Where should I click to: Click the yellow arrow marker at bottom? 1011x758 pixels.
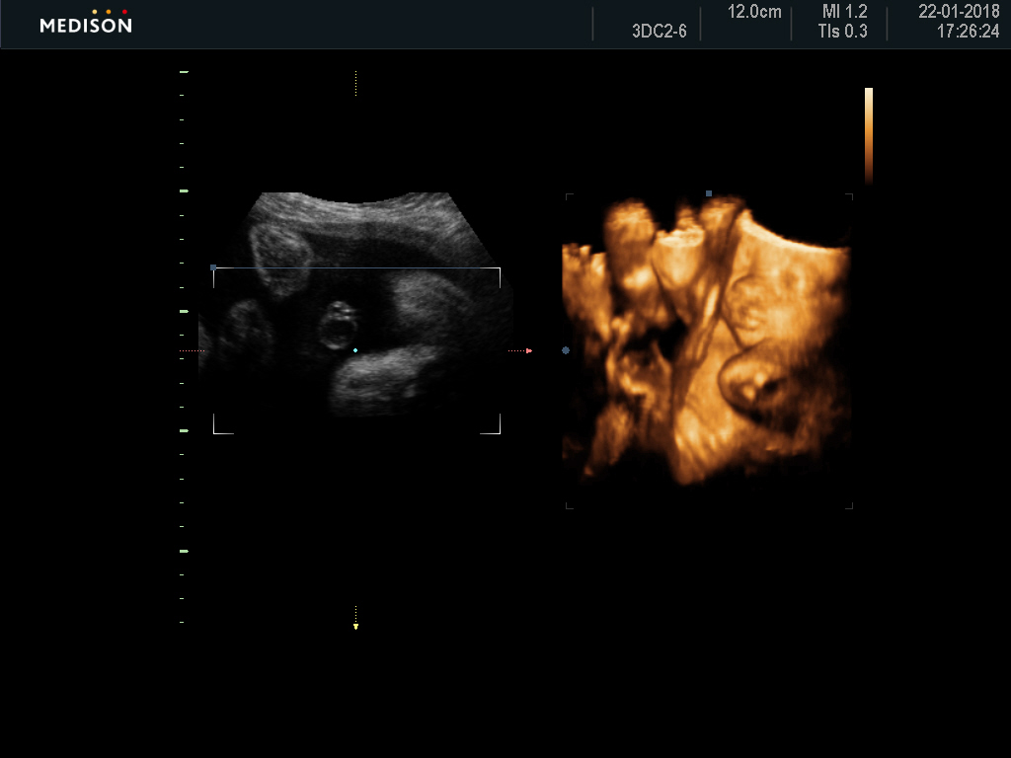355,626
